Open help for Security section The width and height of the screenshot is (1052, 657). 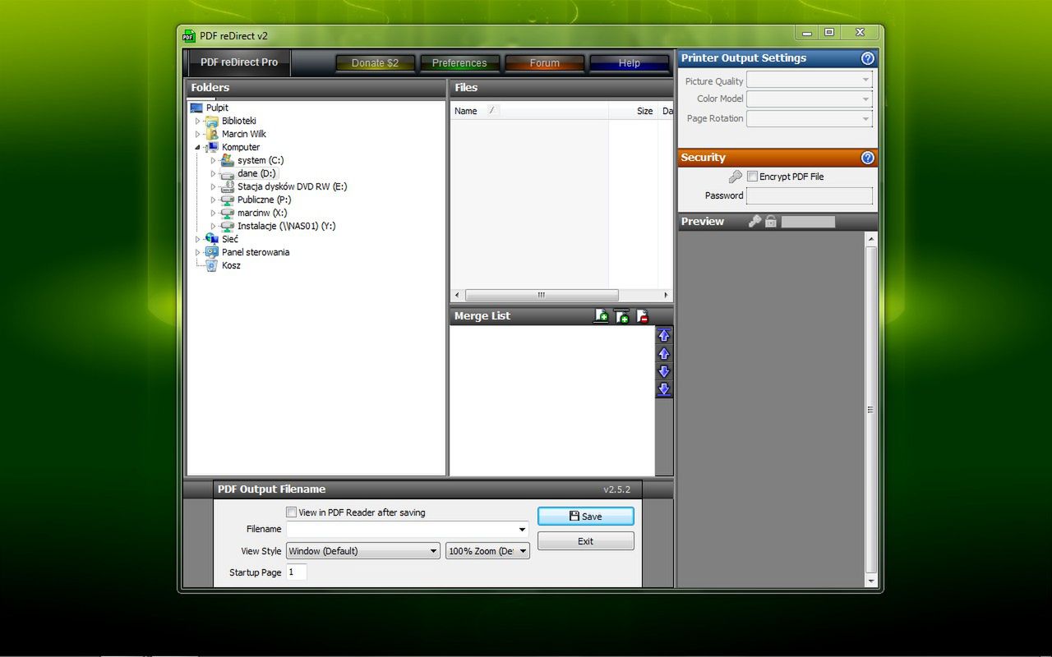[867, 158]
